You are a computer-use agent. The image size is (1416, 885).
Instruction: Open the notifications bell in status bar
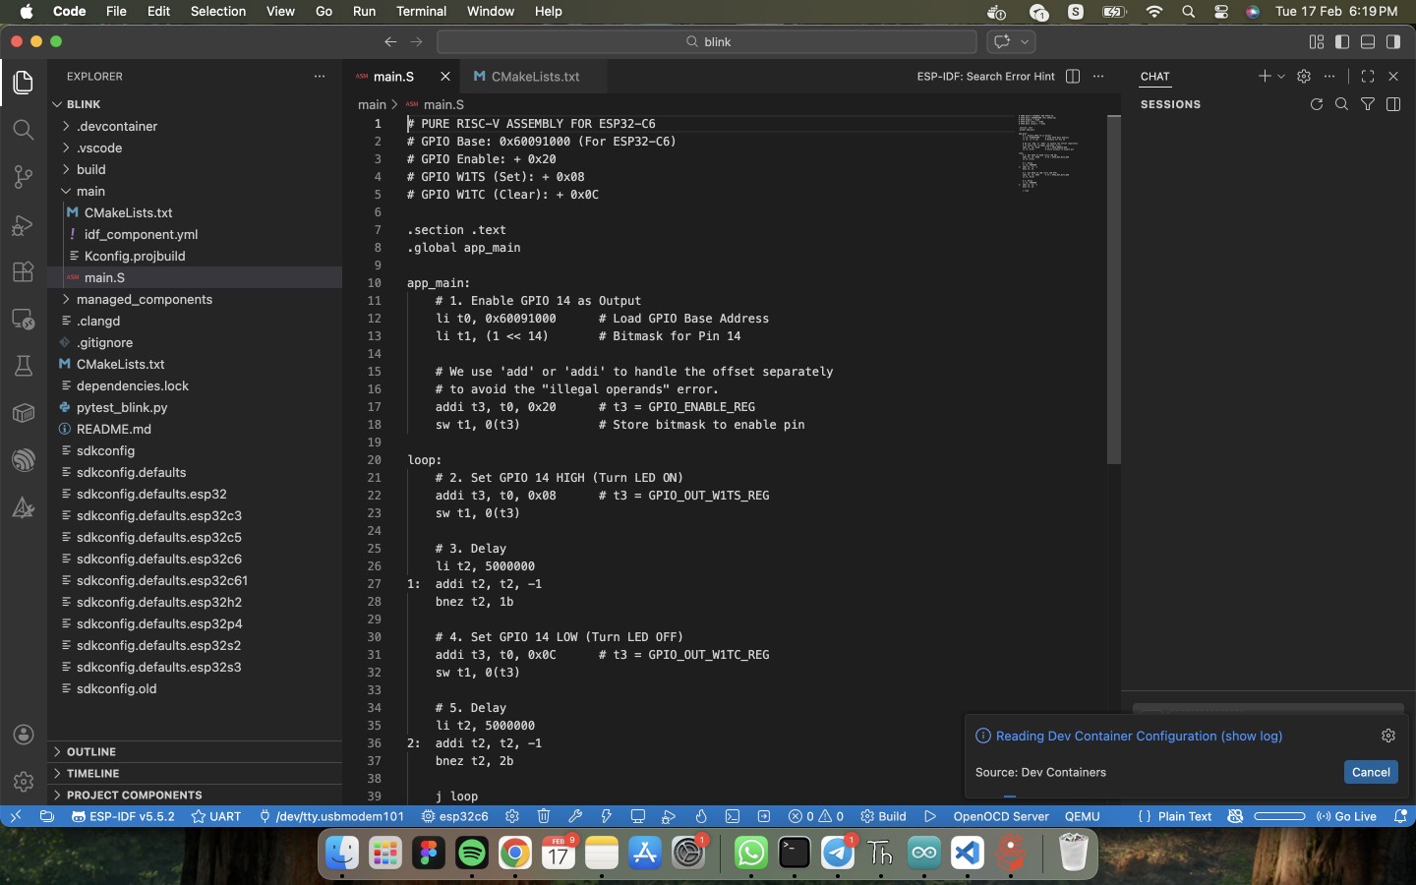coord(1400,816)
